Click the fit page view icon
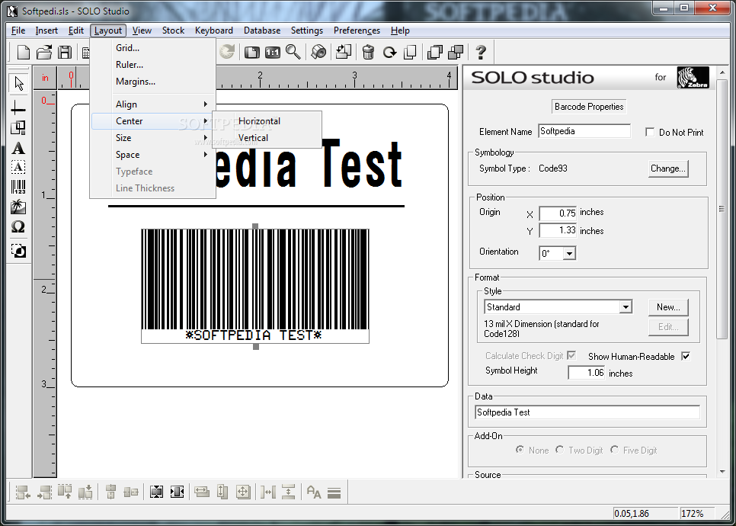The width and height of the screenshot is (736, 526). pos(252,52)
